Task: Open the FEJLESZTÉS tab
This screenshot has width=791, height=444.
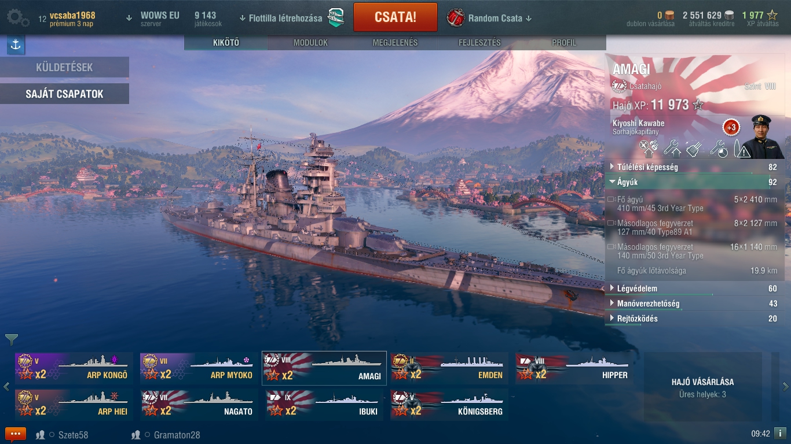Action: pos(479,43)
